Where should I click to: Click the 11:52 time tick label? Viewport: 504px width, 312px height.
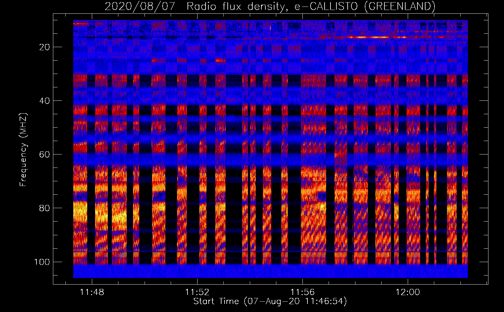[197, 292]
